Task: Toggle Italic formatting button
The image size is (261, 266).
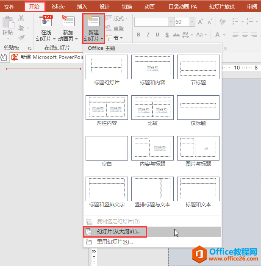Action: (x=147, y=35)
